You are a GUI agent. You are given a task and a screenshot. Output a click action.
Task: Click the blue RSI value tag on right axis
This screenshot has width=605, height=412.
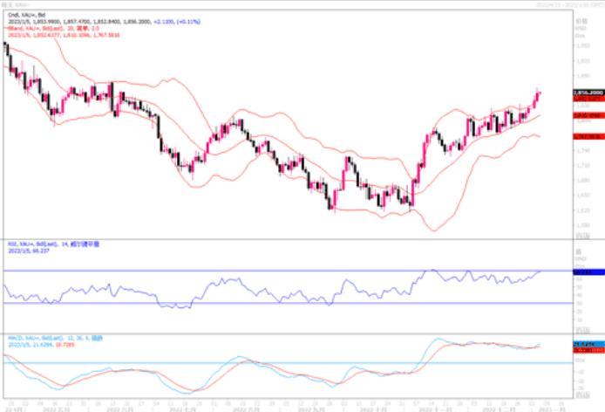point(583,271)
